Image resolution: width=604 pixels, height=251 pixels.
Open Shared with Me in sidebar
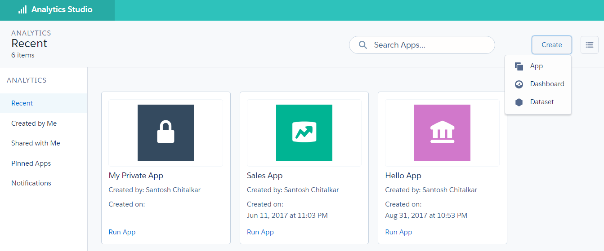[x=36, y=143]
